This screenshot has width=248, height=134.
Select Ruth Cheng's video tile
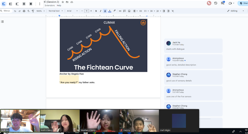60,121
